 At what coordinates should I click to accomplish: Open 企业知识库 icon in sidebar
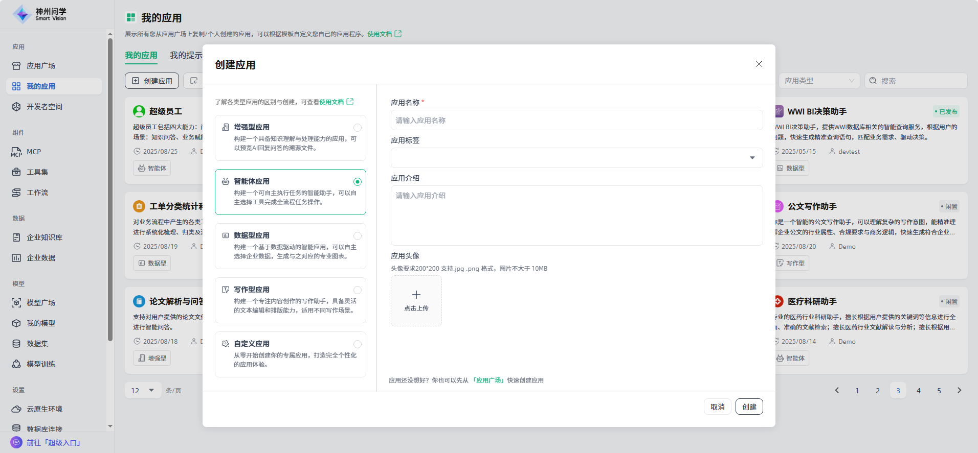[16, 237]
